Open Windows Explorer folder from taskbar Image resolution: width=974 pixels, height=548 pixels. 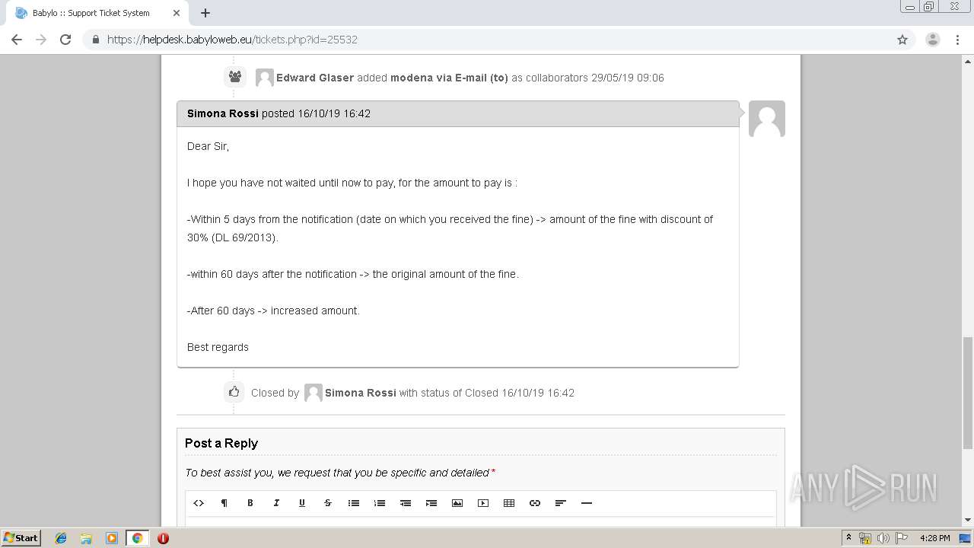pos(86,538)
